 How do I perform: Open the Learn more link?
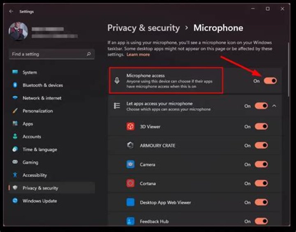click(138, 55)
